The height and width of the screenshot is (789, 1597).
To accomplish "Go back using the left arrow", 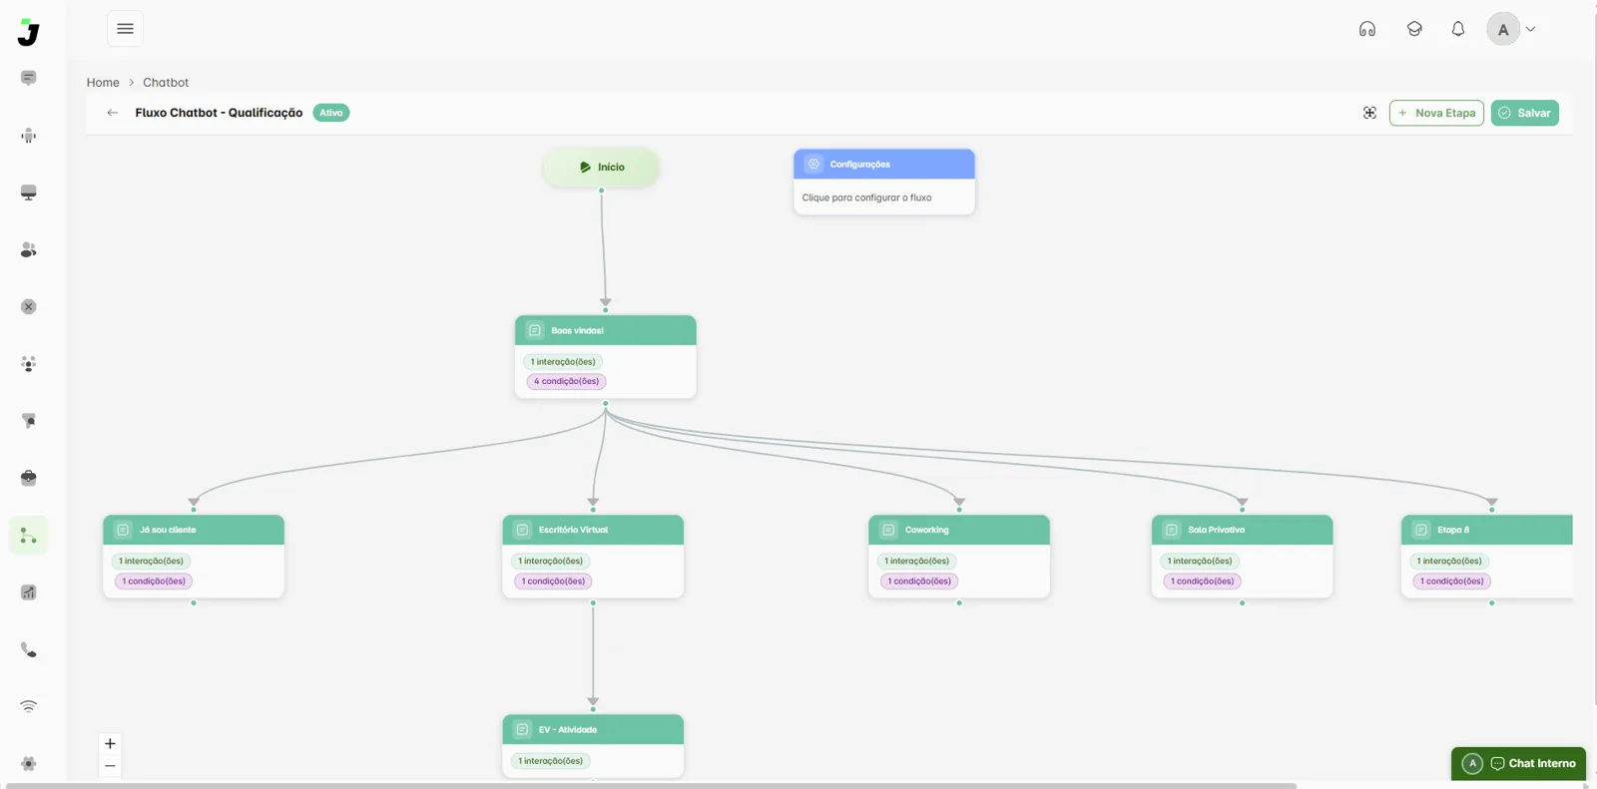I will (113, 113).
